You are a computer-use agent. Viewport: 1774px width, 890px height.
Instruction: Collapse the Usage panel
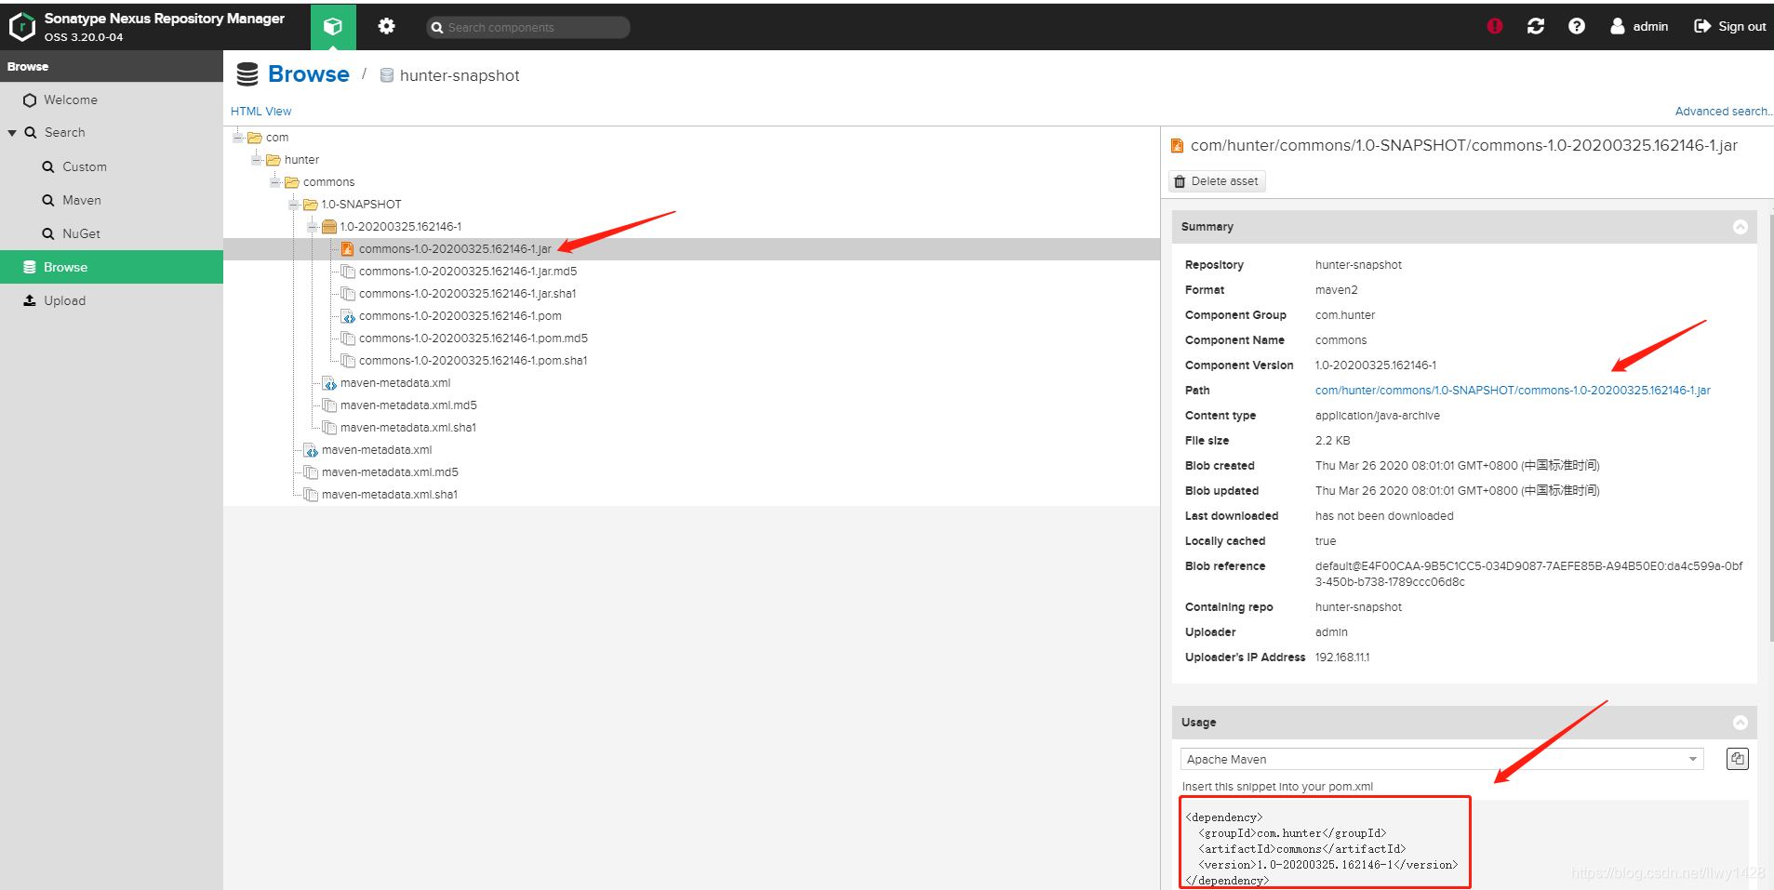point(1741,723)
